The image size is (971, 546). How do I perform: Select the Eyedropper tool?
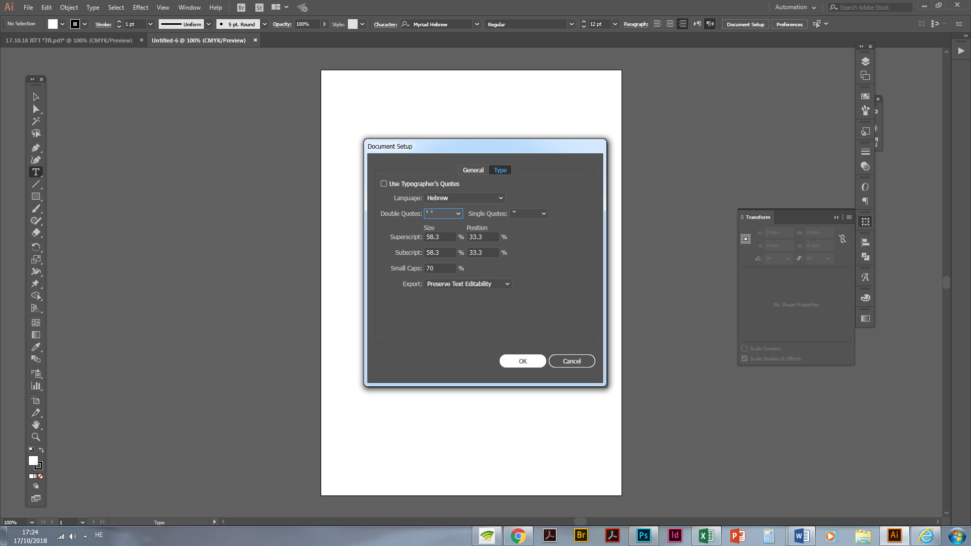36,347
